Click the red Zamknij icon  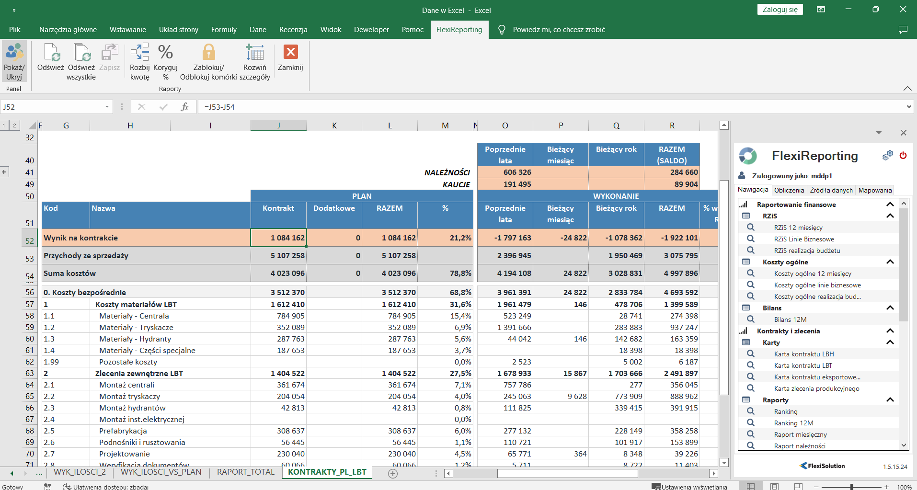click(x=290, y=52)
